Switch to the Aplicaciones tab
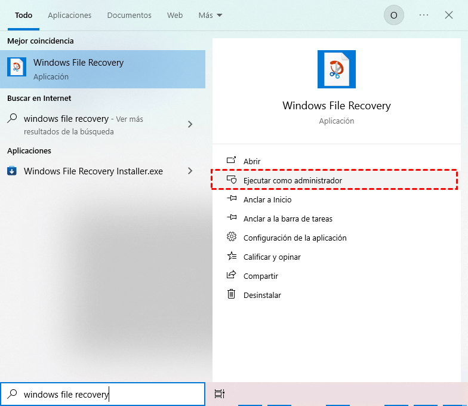This screenshot has width=468, height=406. pos(69,16)
